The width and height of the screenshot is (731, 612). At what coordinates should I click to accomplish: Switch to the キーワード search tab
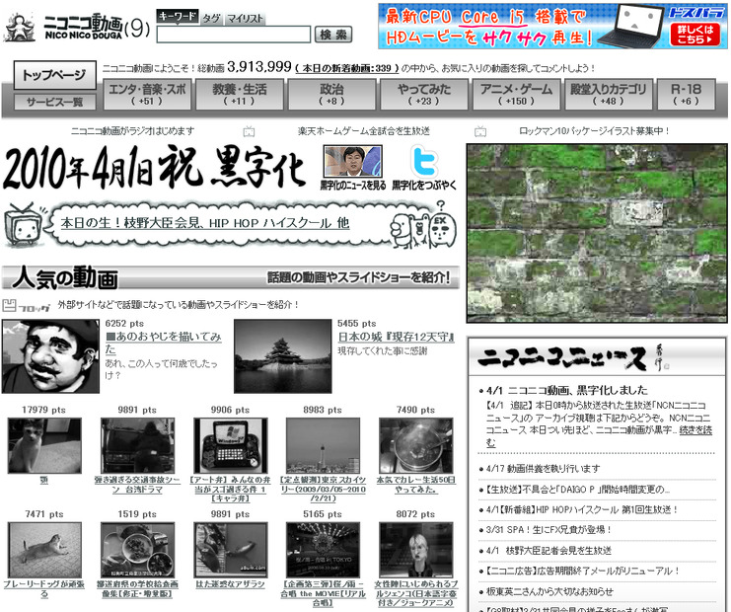(x=178, y=17)
